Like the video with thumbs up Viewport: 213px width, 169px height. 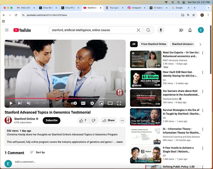(83, 120)
